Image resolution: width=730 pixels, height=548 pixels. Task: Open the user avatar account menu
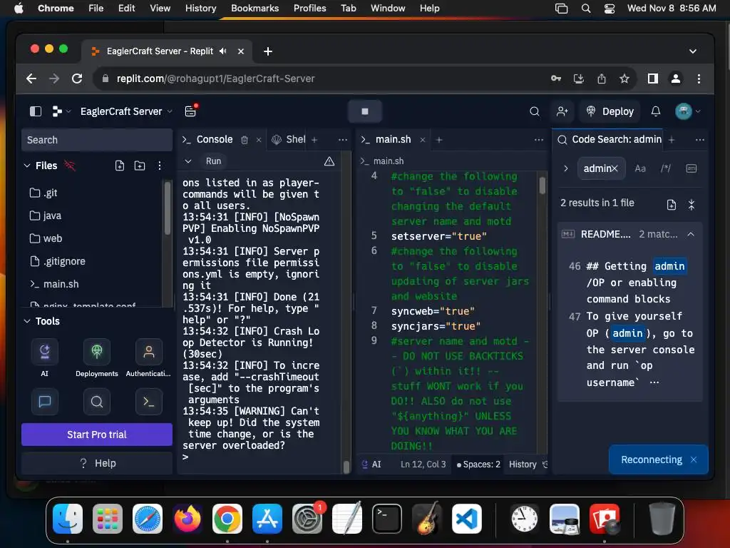click(x=688, y=111)
